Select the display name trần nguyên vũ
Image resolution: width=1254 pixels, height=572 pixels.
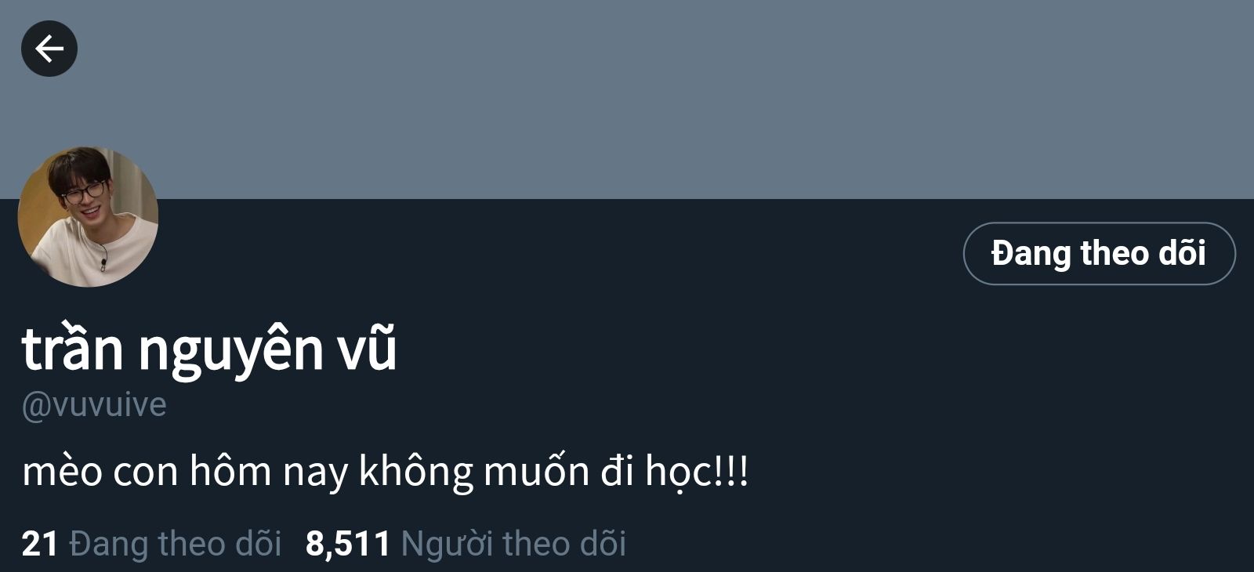(209, 349)
